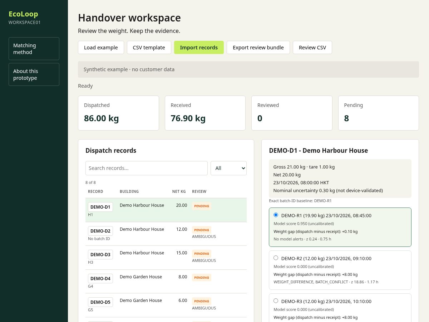Screen dimensions: 429x322
Task: Click 'Exact batch-ID baseline: DEMO-R1' text
Action: point(300,201)
